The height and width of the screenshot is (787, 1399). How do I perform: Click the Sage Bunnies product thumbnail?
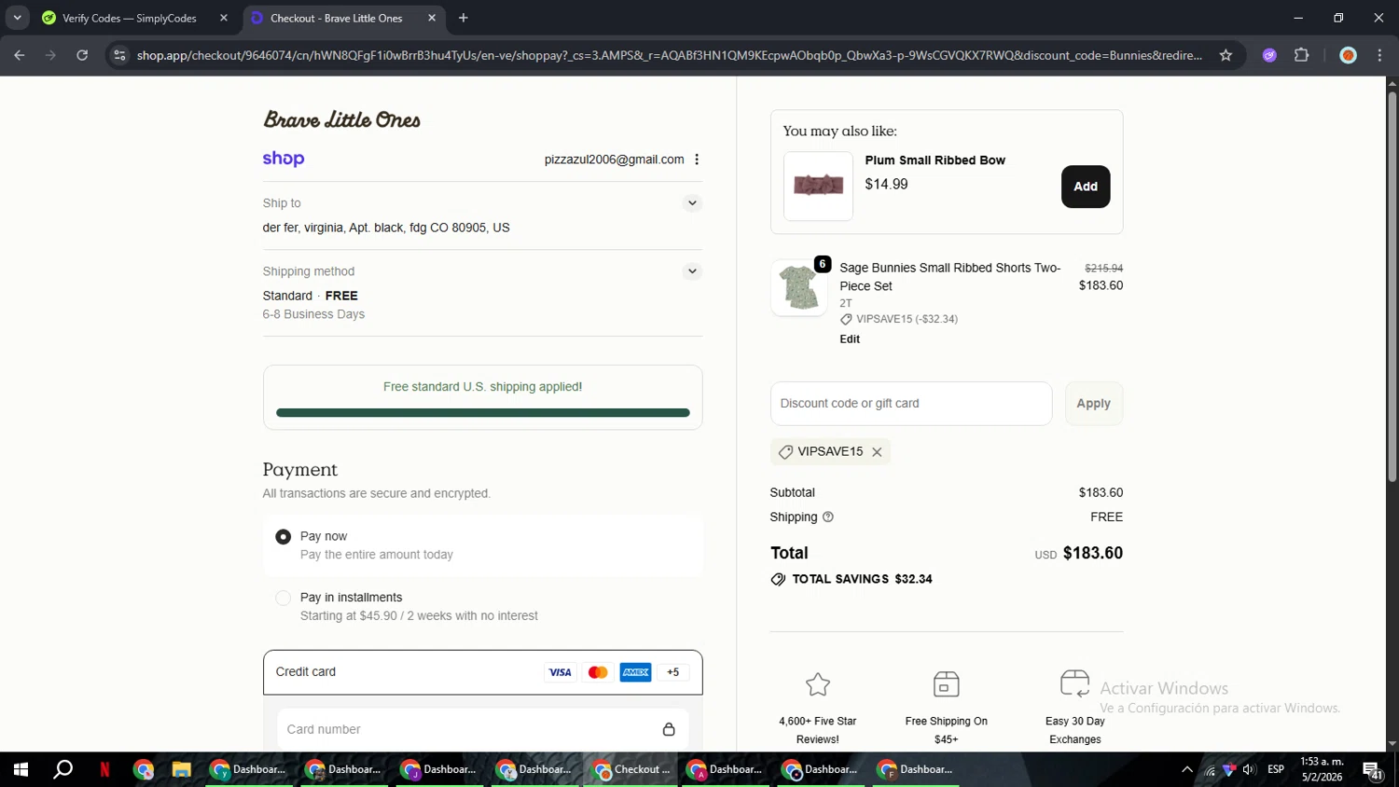[x=798, y=287]
